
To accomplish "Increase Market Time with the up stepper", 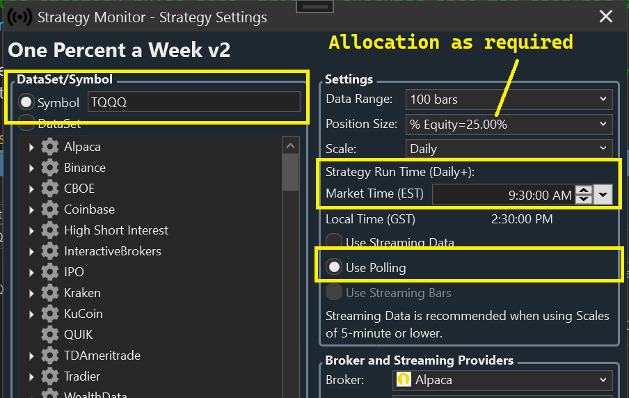I will (x=584, y=190).
